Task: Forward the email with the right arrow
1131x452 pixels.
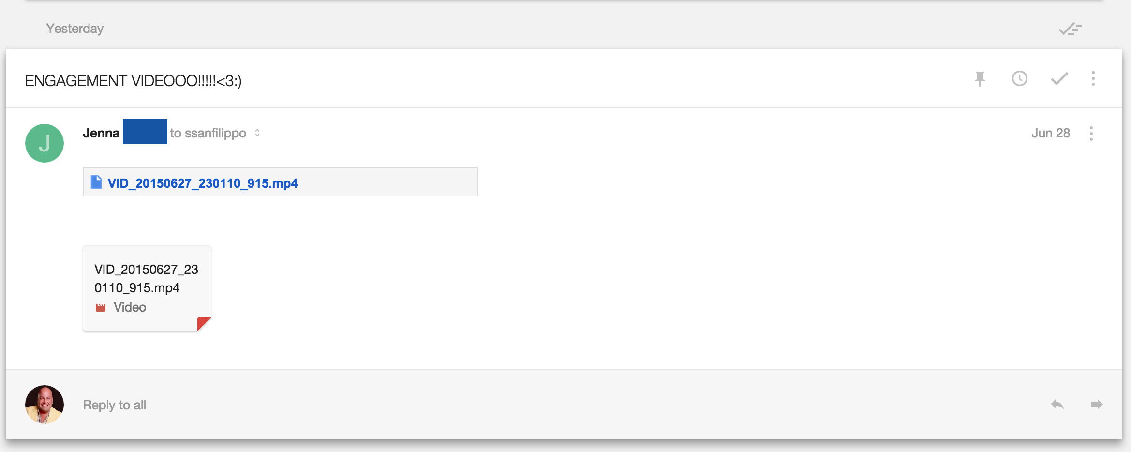Action: pyautogui.click(x=1097, y=404)
